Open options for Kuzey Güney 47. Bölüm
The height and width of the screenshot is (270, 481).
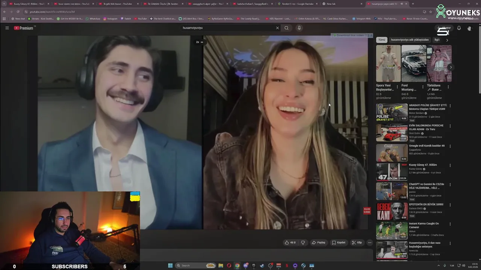(450, 165)
